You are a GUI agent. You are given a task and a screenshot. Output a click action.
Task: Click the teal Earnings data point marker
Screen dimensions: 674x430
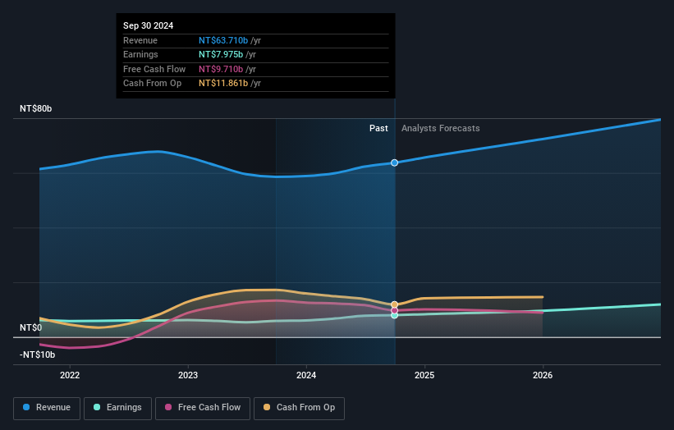coord(395,315)
